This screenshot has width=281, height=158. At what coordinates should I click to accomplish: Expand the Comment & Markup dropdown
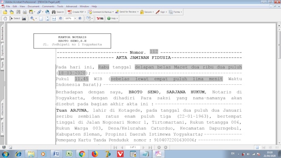(113, 12)
